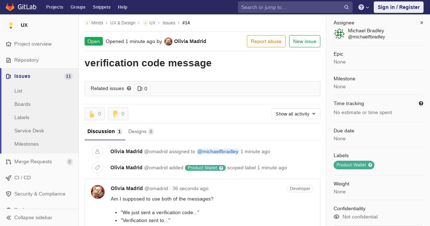Image resolution: width=430 pixels, height=226 pixels.
Task: Click the search magnifier icon
Action: (x=347, y=7)
